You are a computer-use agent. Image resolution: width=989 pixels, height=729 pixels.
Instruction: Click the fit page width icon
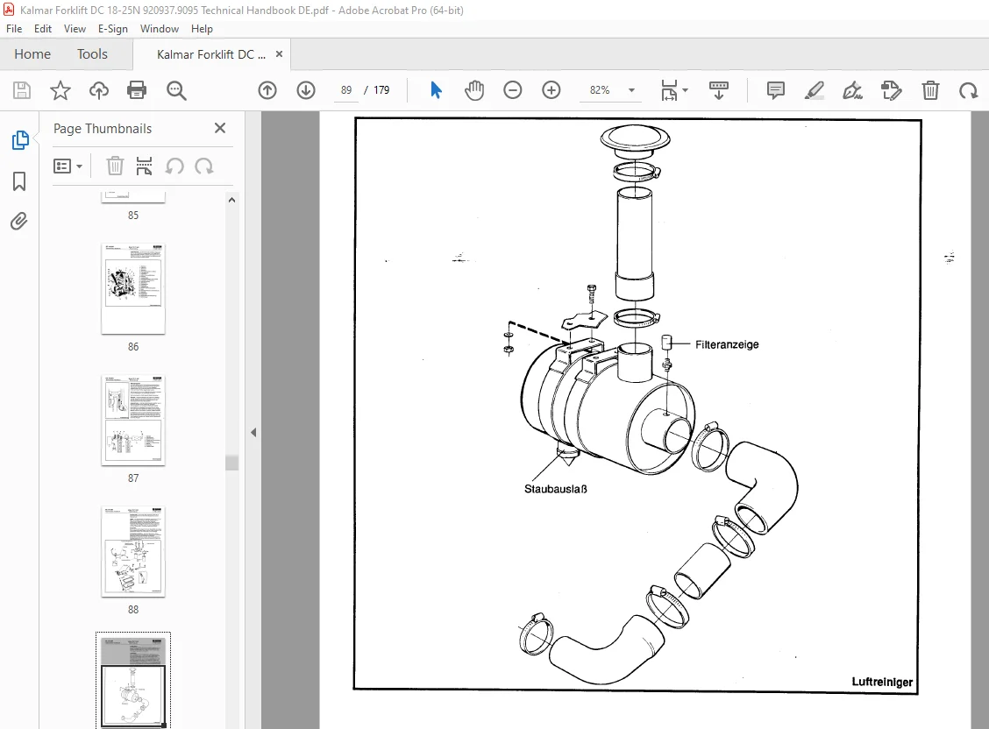[x=669, y=90]
